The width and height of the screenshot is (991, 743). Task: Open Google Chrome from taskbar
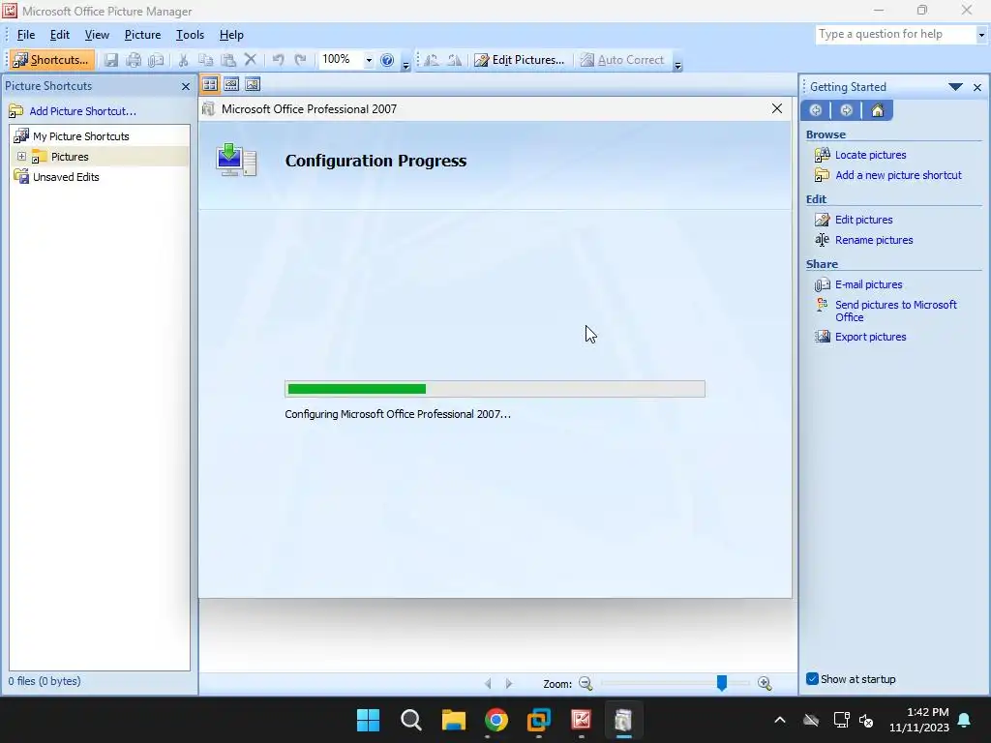click(x=496, y=720)
